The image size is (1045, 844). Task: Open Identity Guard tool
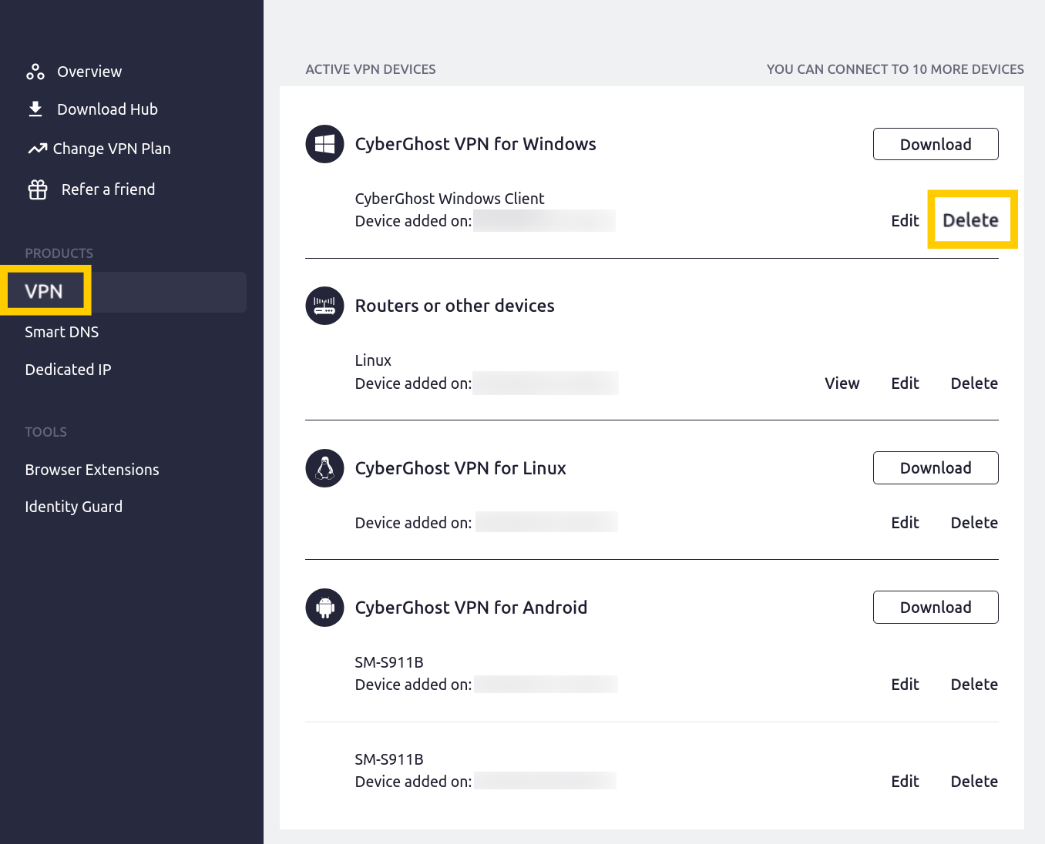coord(73,507)
